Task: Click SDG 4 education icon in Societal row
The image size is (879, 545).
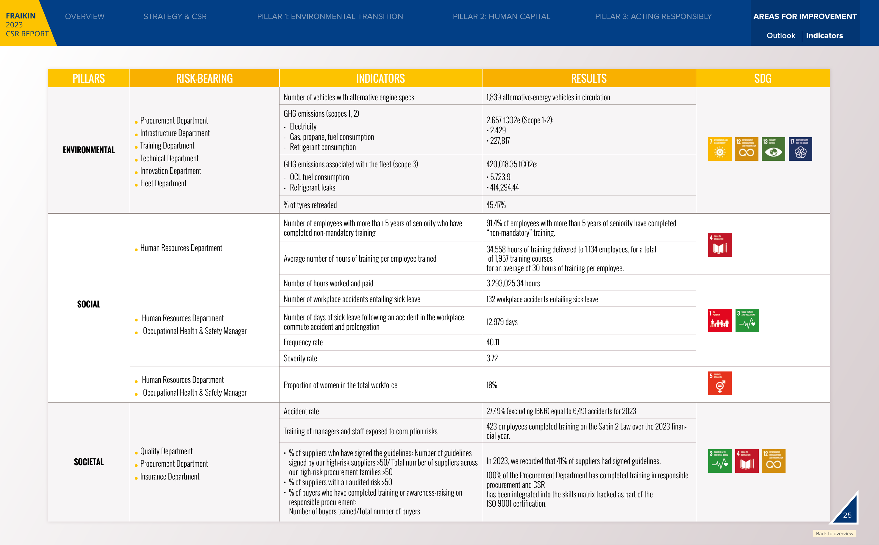Action: (x=746, y=461)
